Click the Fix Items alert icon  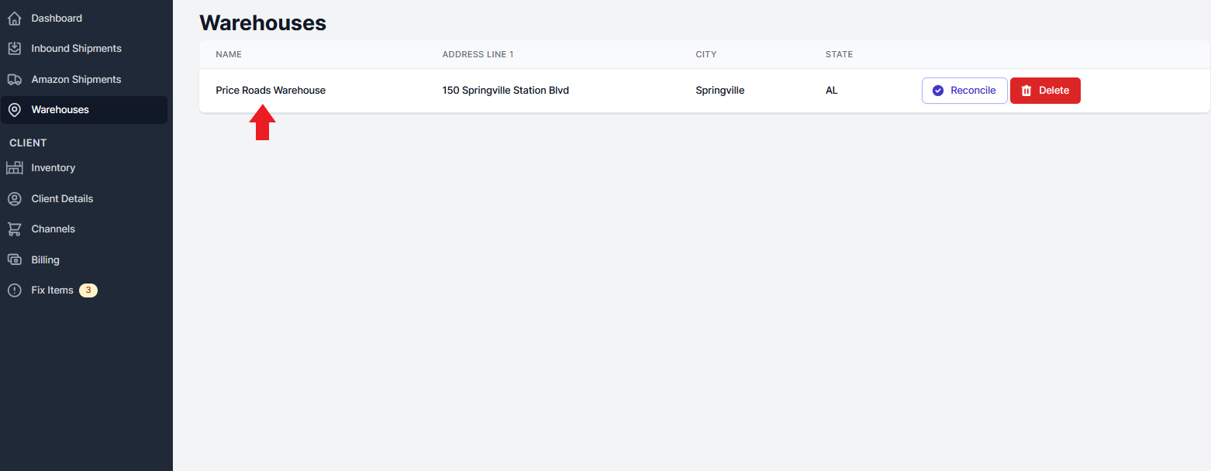(x=14, y=291)
